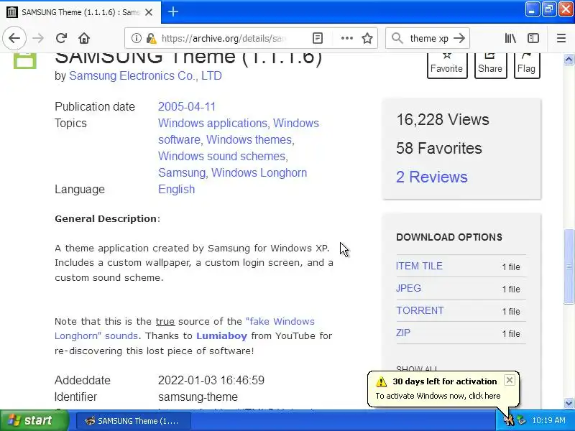Click the connection security lock icon
This screenshot has width=575, height=431.
[x=151, y=38]
